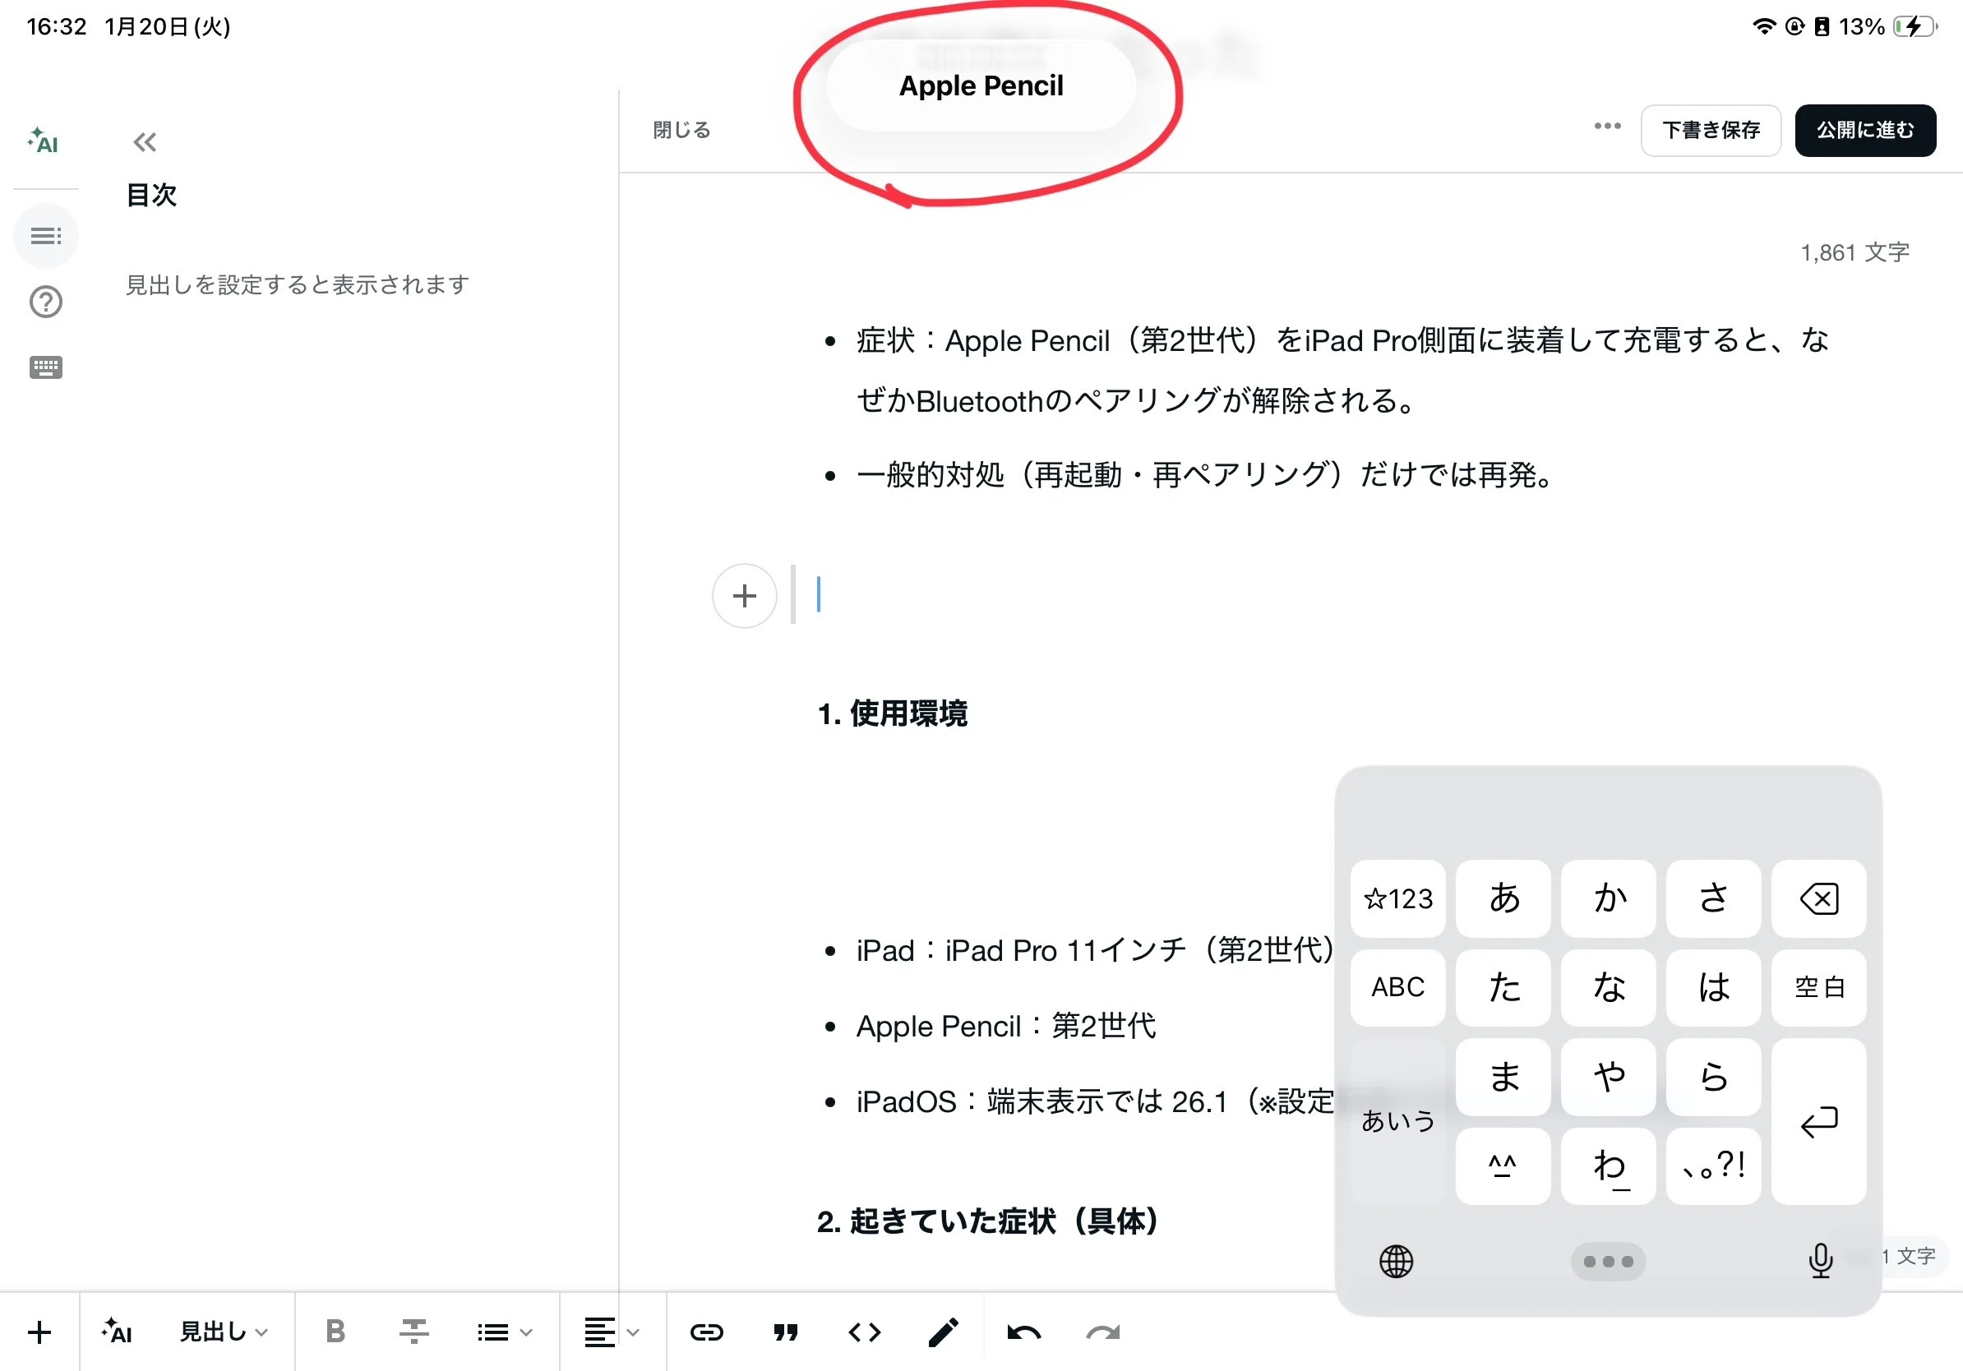Undo the last edit

pyautogui.click(x=1023, y=1332)
